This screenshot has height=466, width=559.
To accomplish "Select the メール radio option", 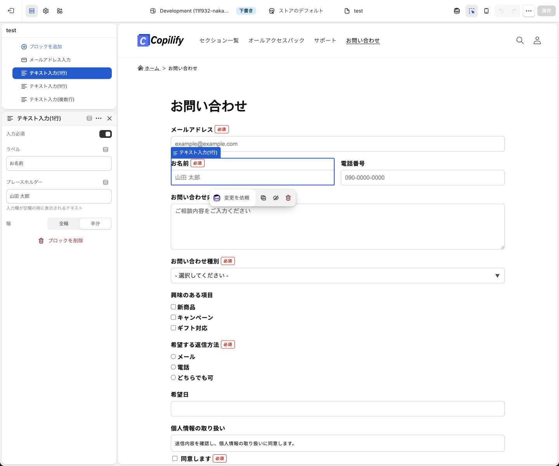I will 174,356.
